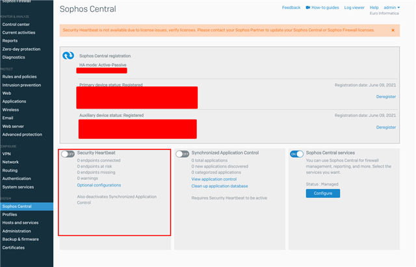
Task: Navigate to Hosts and services
Action: point(20,223)
